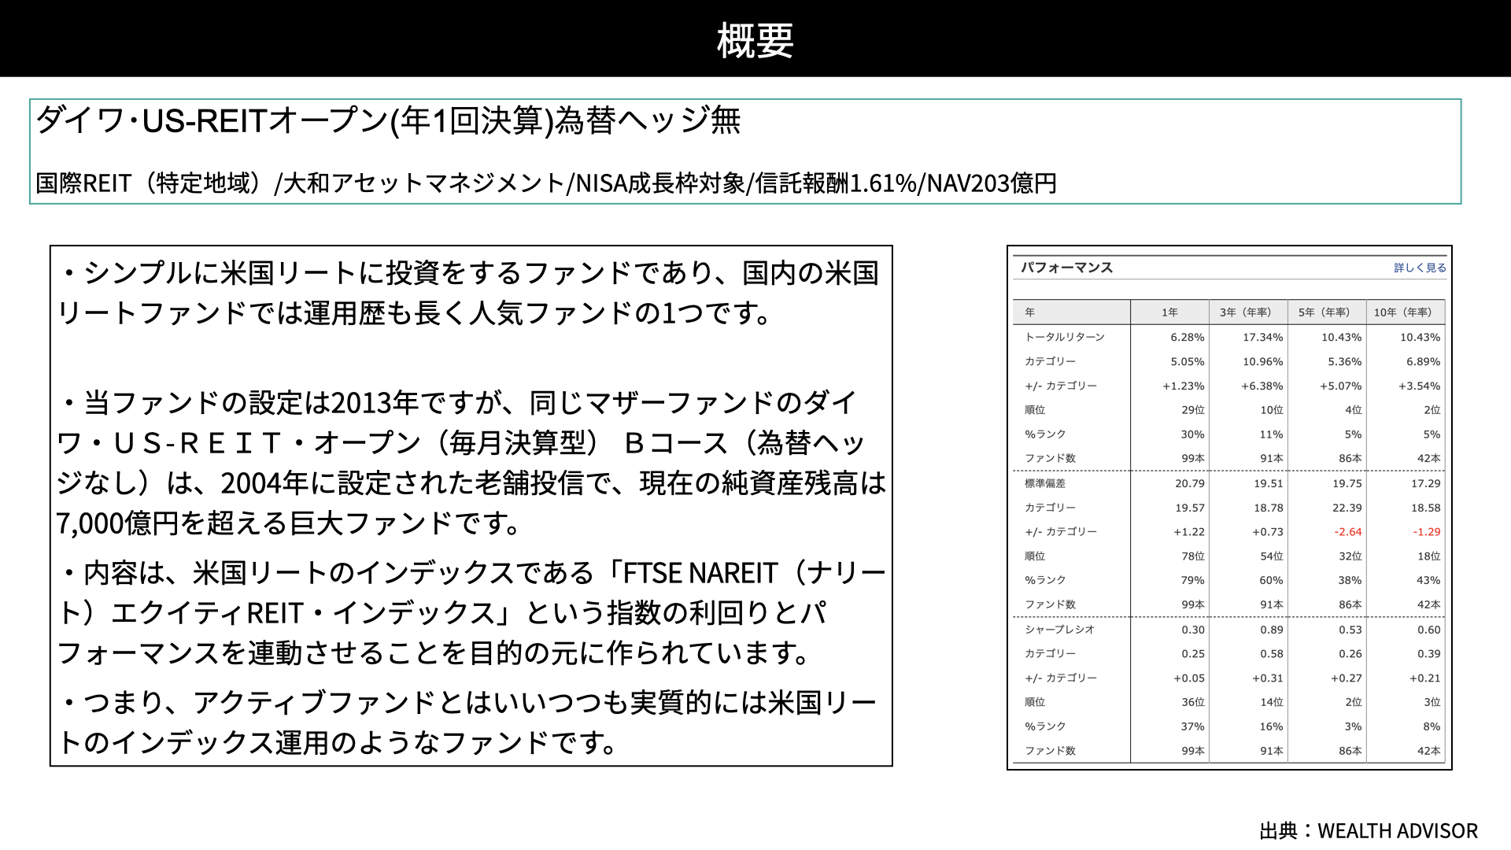Click the 1年 column header
Viewport: 1511px width, 850px height.
[x=1169, y=312]
